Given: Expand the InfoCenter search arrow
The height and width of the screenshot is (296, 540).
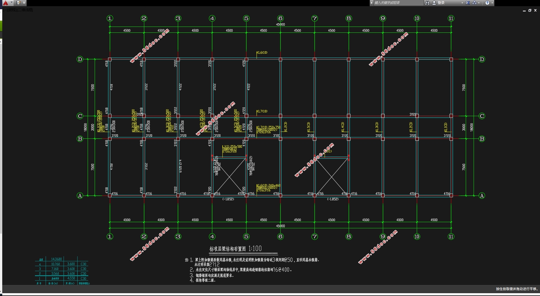Looking at the screenshot, I should coord(372,3).
